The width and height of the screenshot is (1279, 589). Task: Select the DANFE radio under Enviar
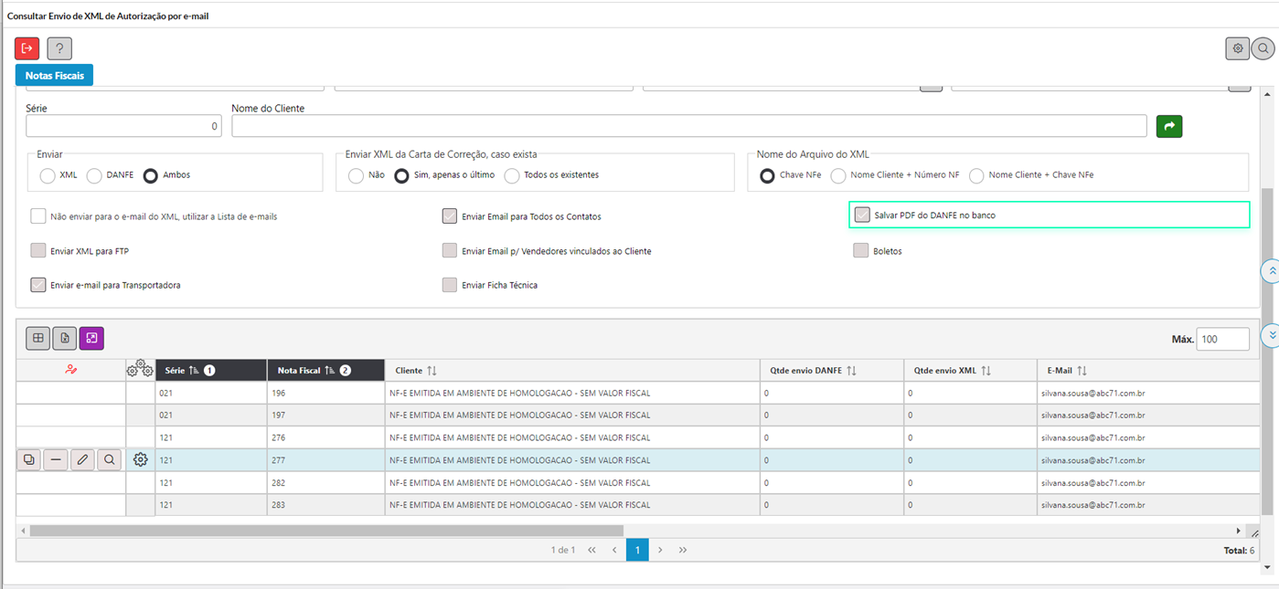(x=93, y=175)
